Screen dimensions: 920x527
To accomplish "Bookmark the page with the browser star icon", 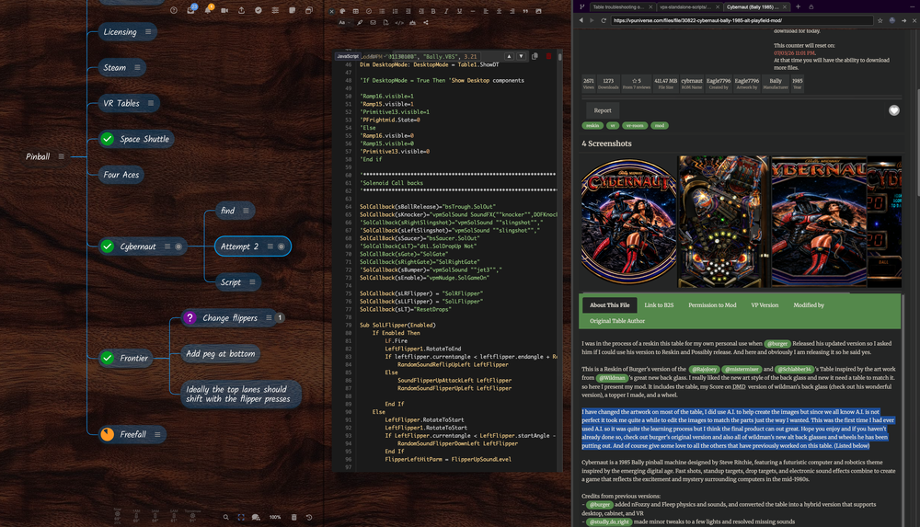I will 880,20.
